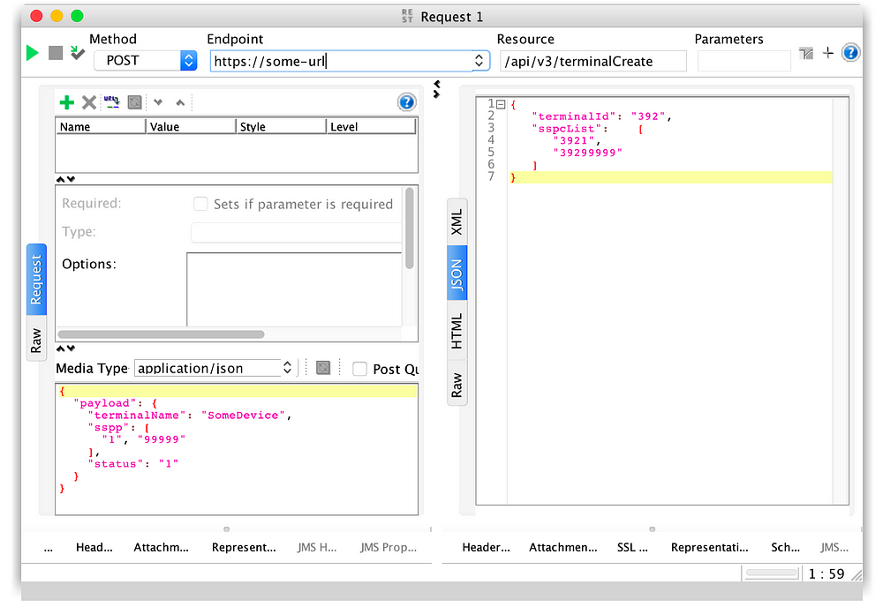The width and height of the screenshot is (883, 607).
Task: Select the response JSON view tab
Action: [x=457, y=274]
